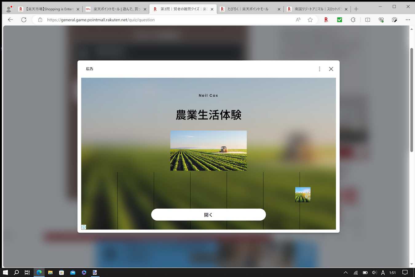This screenshot has height=277, width=415.
Task: Close the 南国リゾートアニマル tab
Action: (346, 9)
